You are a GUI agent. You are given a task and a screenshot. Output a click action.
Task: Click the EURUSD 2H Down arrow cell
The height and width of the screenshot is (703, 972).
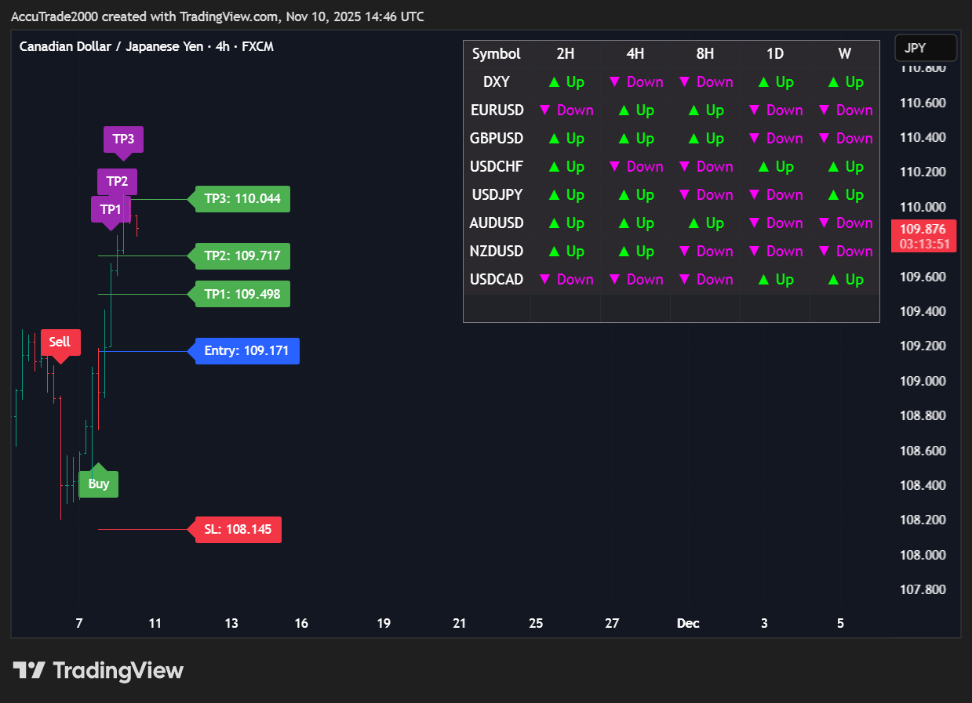pos(566,111)
